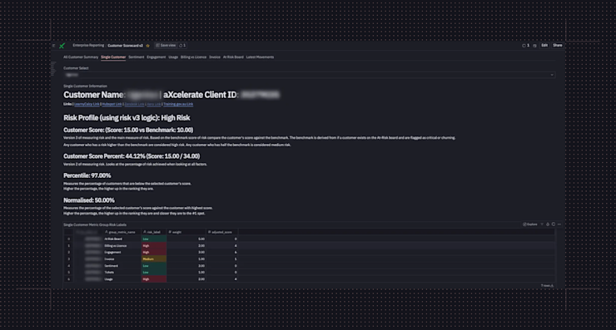The height and width of the screenshot is (330, 616).
Task: Star the Customer Scorecard v2 report
Action: pyautogui.click(x=147, y=46)
